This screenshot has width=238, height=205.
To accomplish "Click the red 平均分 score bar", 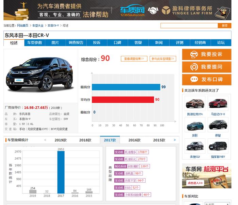I will [x=123, y=100].
